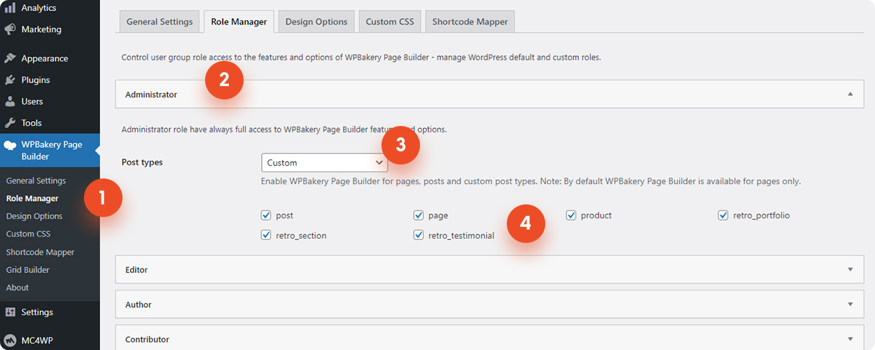Uncheck the retro_portfolio checkbox
The height and width of the screenshot is (350, 875).
pyautogui.click(x=723, y=216)
